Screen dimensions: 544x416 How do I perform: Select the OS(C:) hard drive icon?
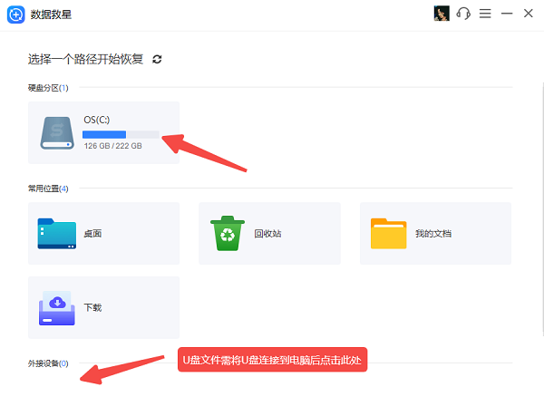point(56,132)
